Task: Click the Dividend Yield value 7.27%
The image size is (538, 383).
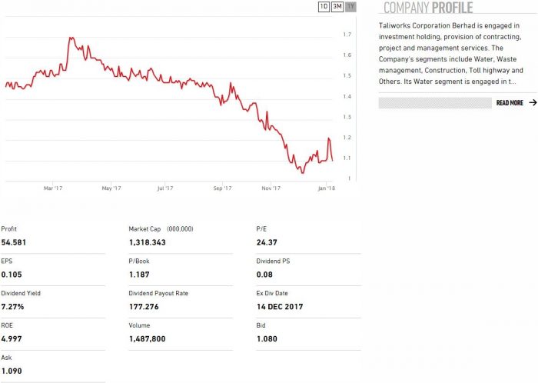Action: tap(13, 307)
